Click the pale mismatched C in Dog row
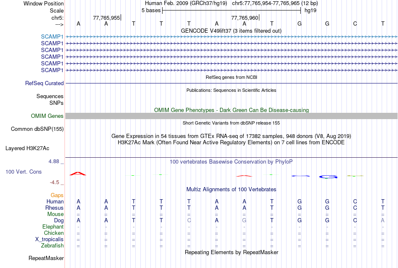The width and height of the screenshot is (398, 268). pyautogui.click(x=189, y=221)
